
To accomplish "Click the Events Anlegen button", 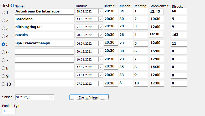I will (89, 97).
